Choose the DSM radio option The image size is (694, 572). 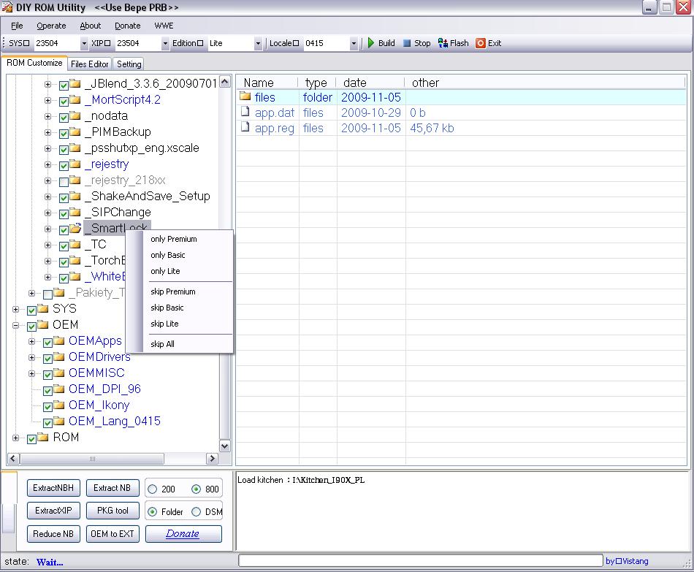(x=196, y=512)
